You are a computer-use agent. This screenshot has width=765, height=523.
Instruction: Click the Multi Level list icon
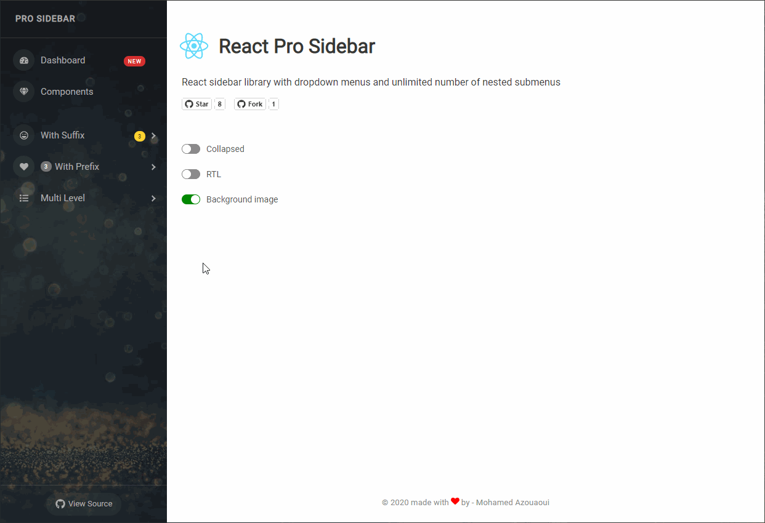click(23, 198)
